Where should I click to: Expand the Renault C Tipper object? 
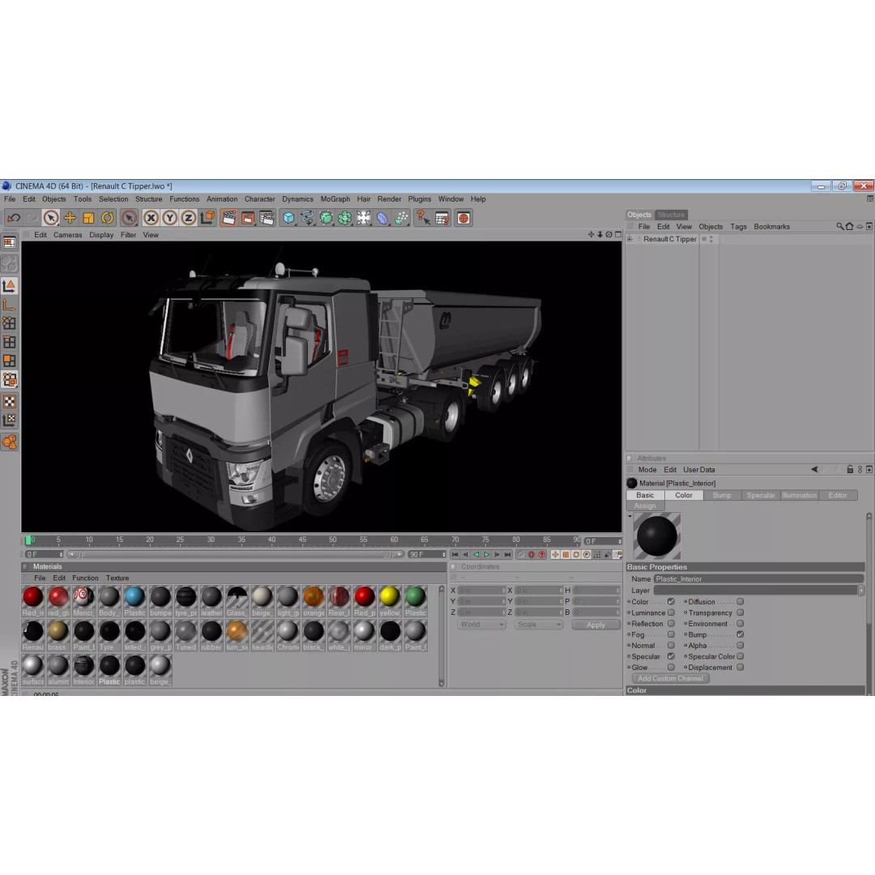pyautogui.click(x=630, y=239)
